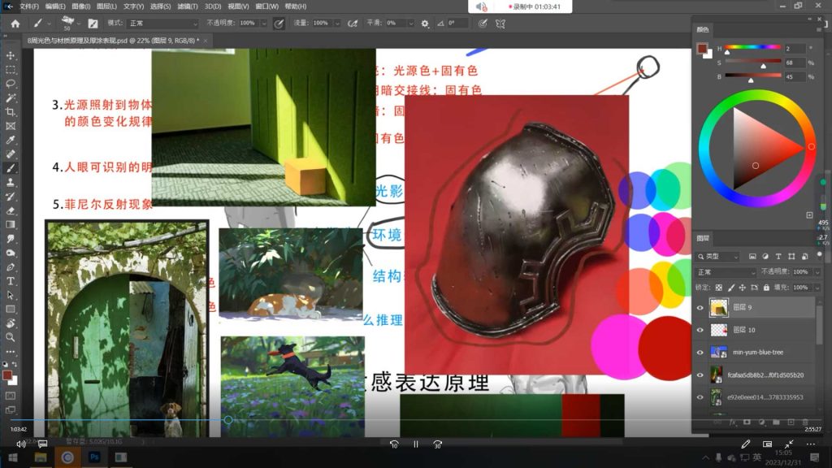Image resolution: width=832 pixels, height=468 pixels.
Task: Click the Delete layer trash button
Action: (804, 422)
